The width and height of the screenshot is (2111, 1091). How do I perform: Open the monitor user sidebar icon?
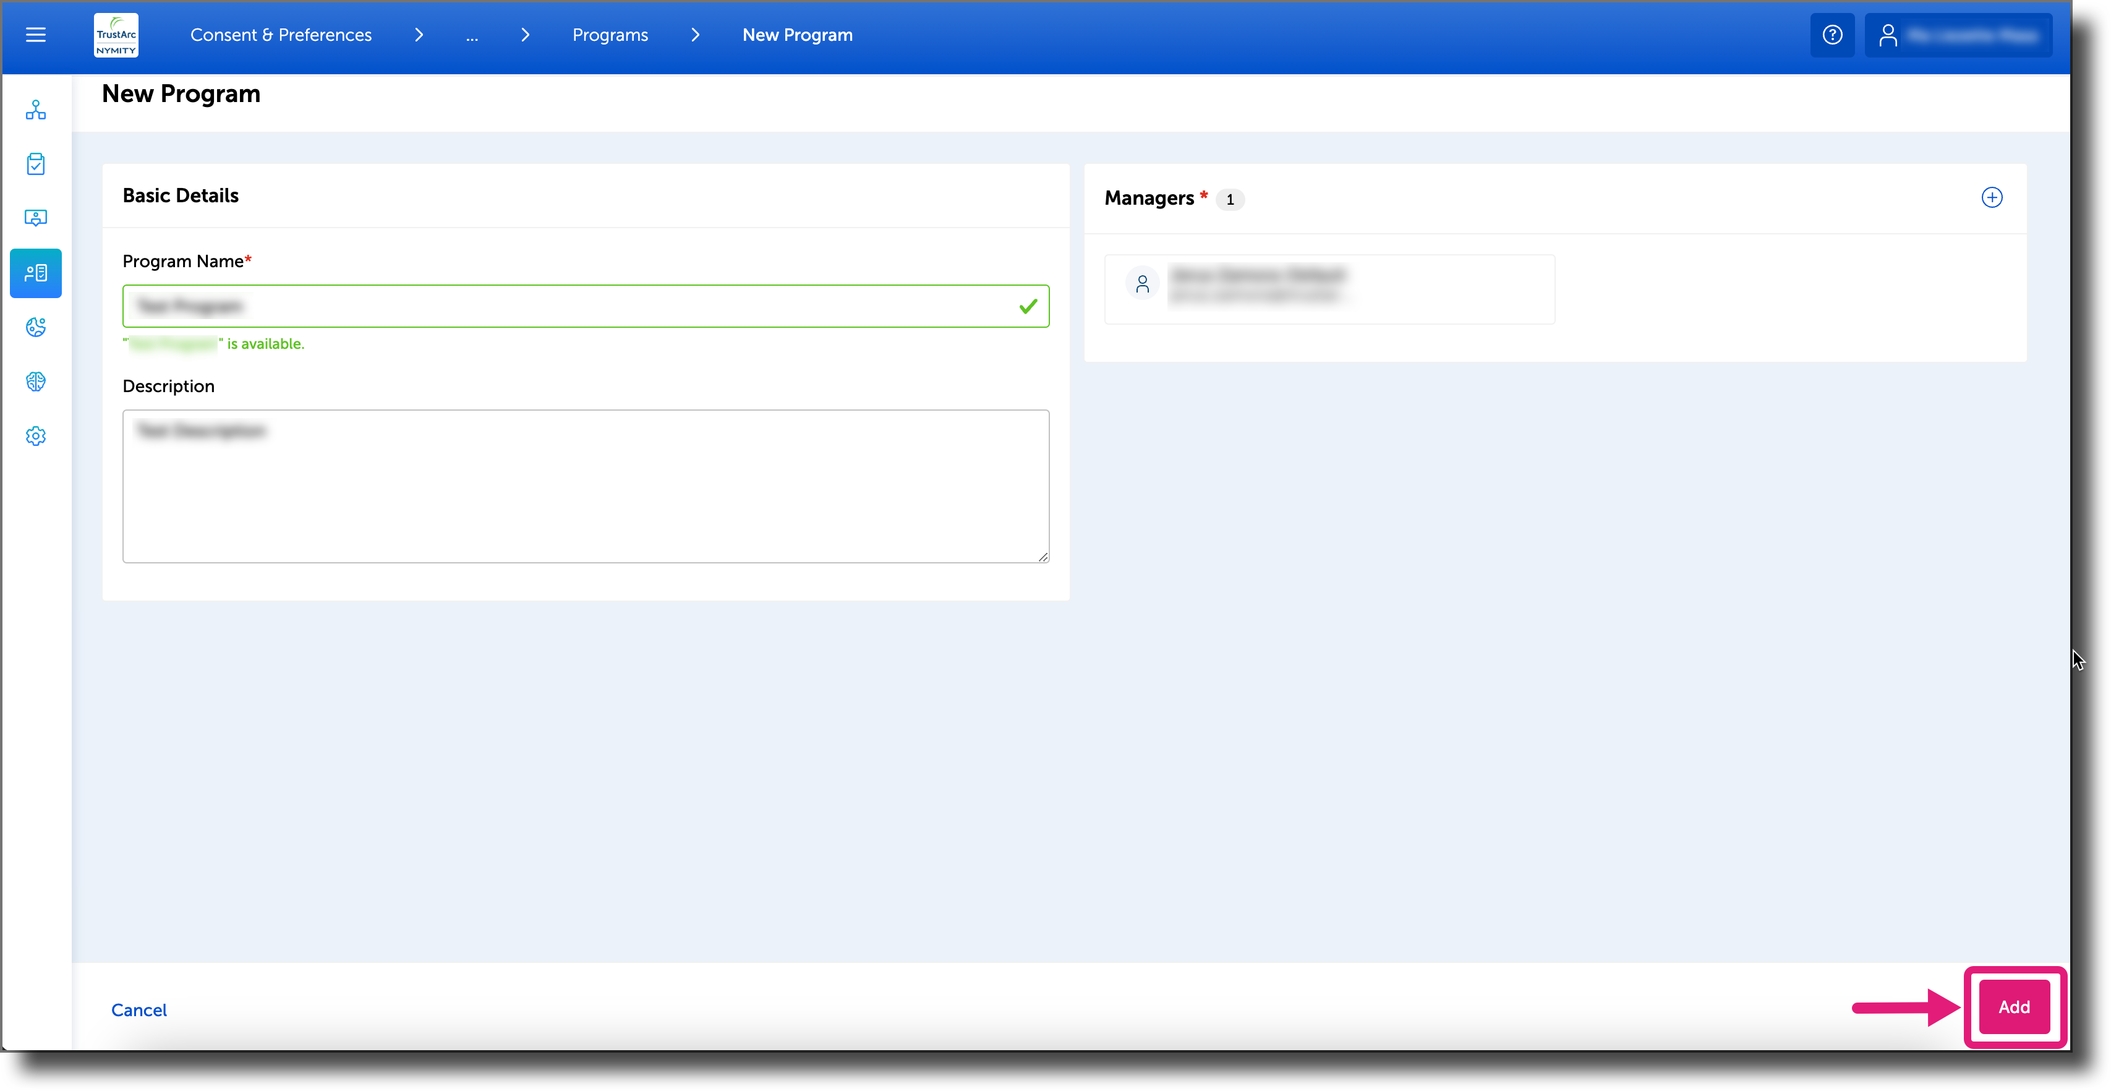[x=36, y=218]
